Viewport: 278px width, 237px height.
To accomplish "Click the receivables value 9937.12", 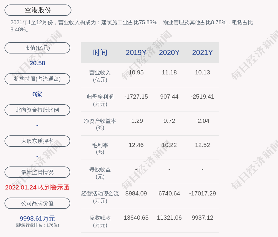I will (x=202, y=218).
